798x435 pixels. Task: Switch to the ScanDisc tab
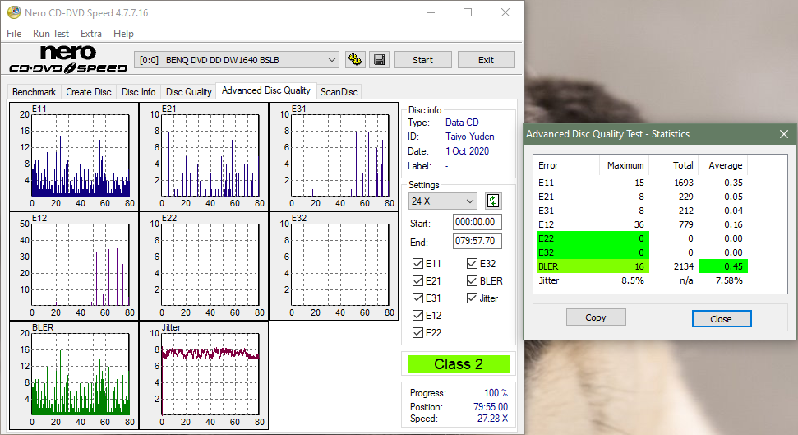click(x=339, y=91)
